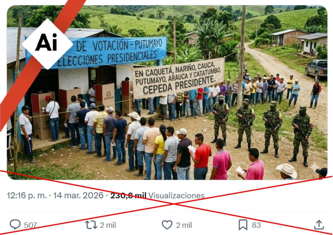Screen dimensions: 333x235
Task: Click the 230,8 mil view count
Action: pos(128,195)
